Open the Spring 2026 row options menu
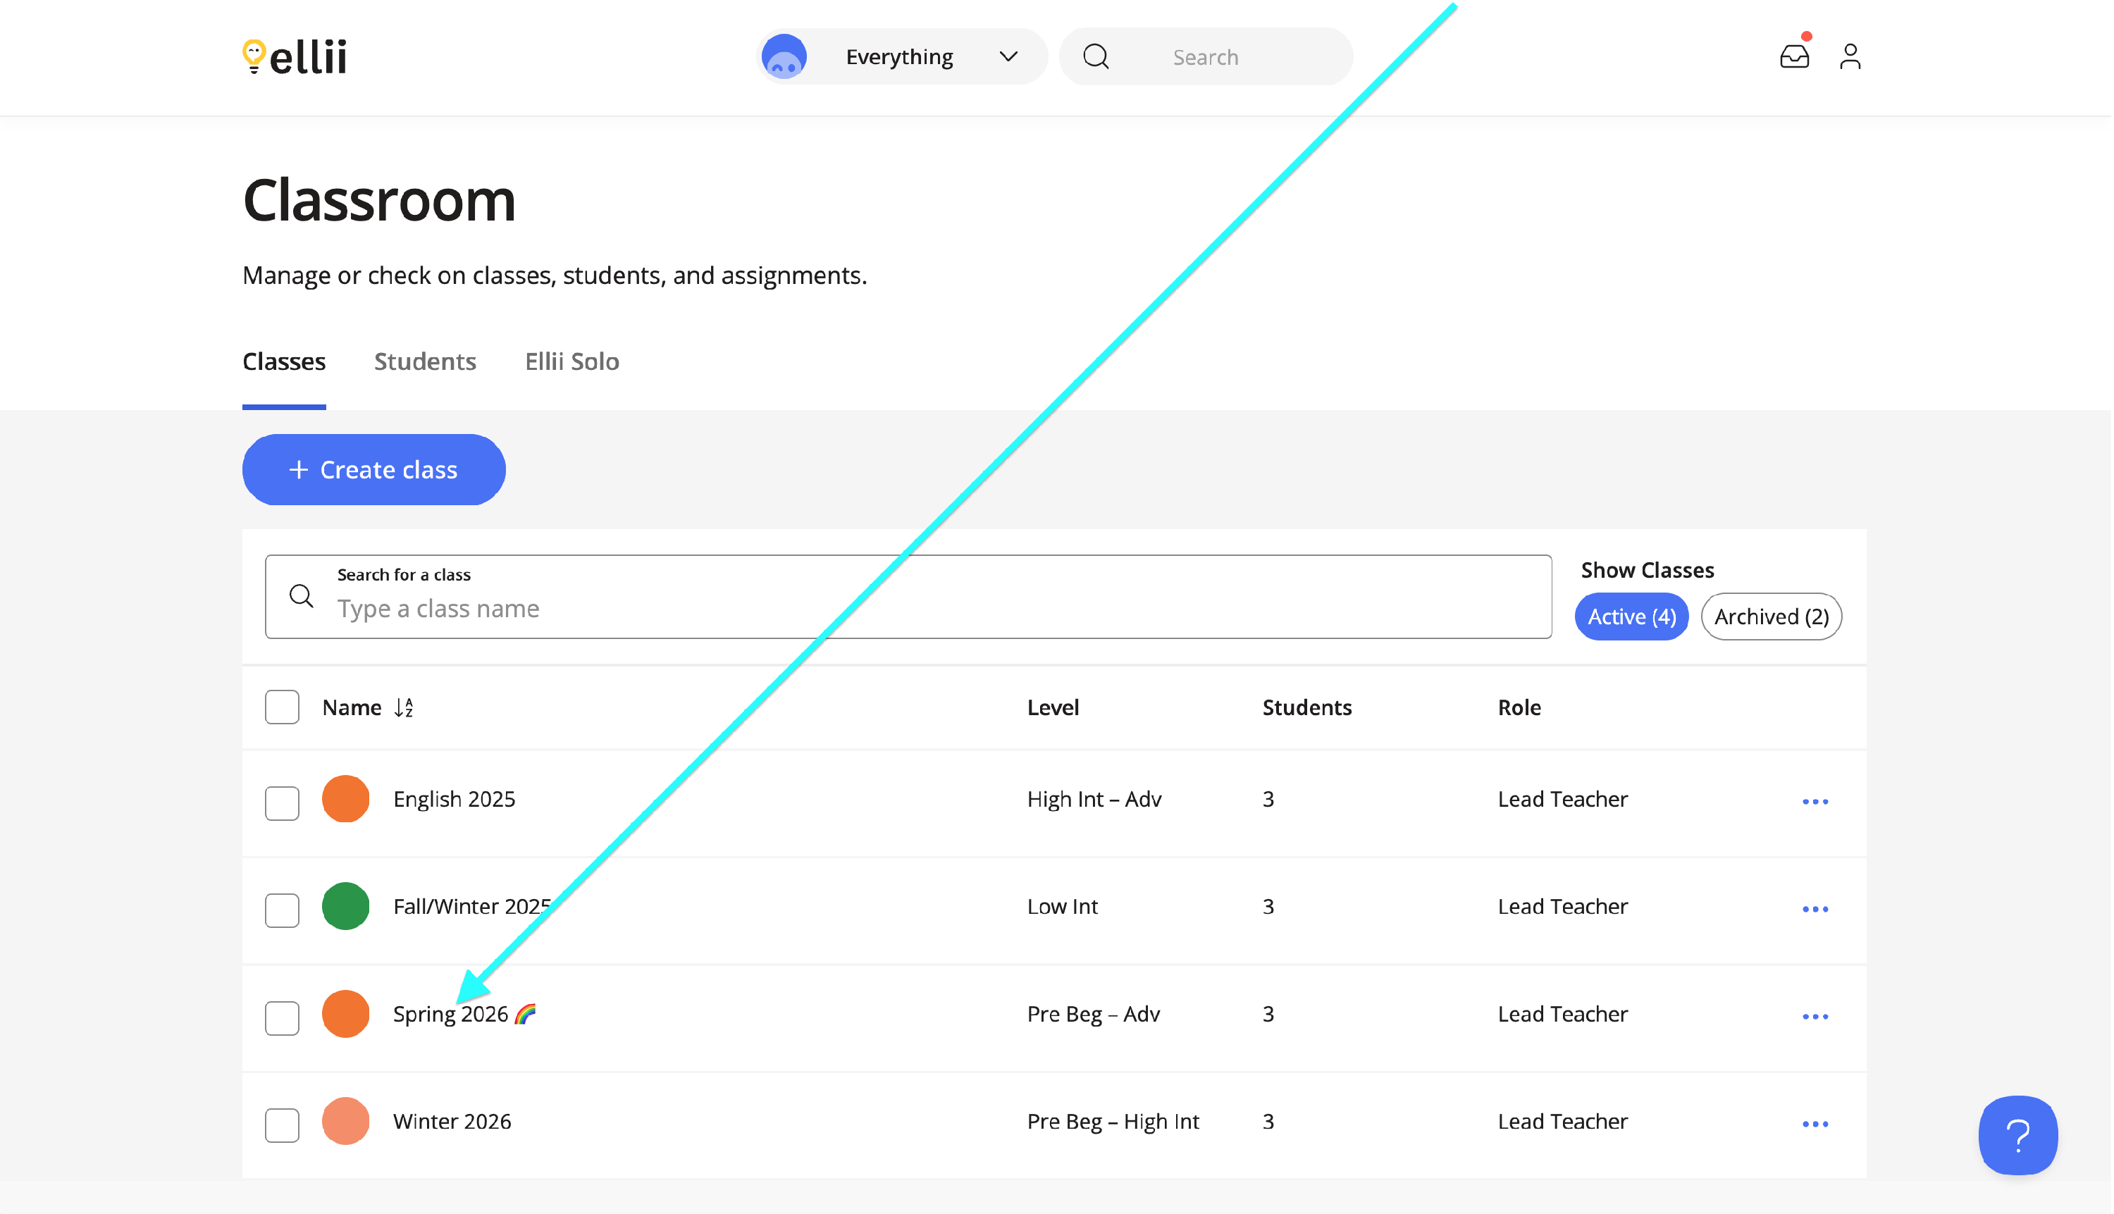 1815,1017
